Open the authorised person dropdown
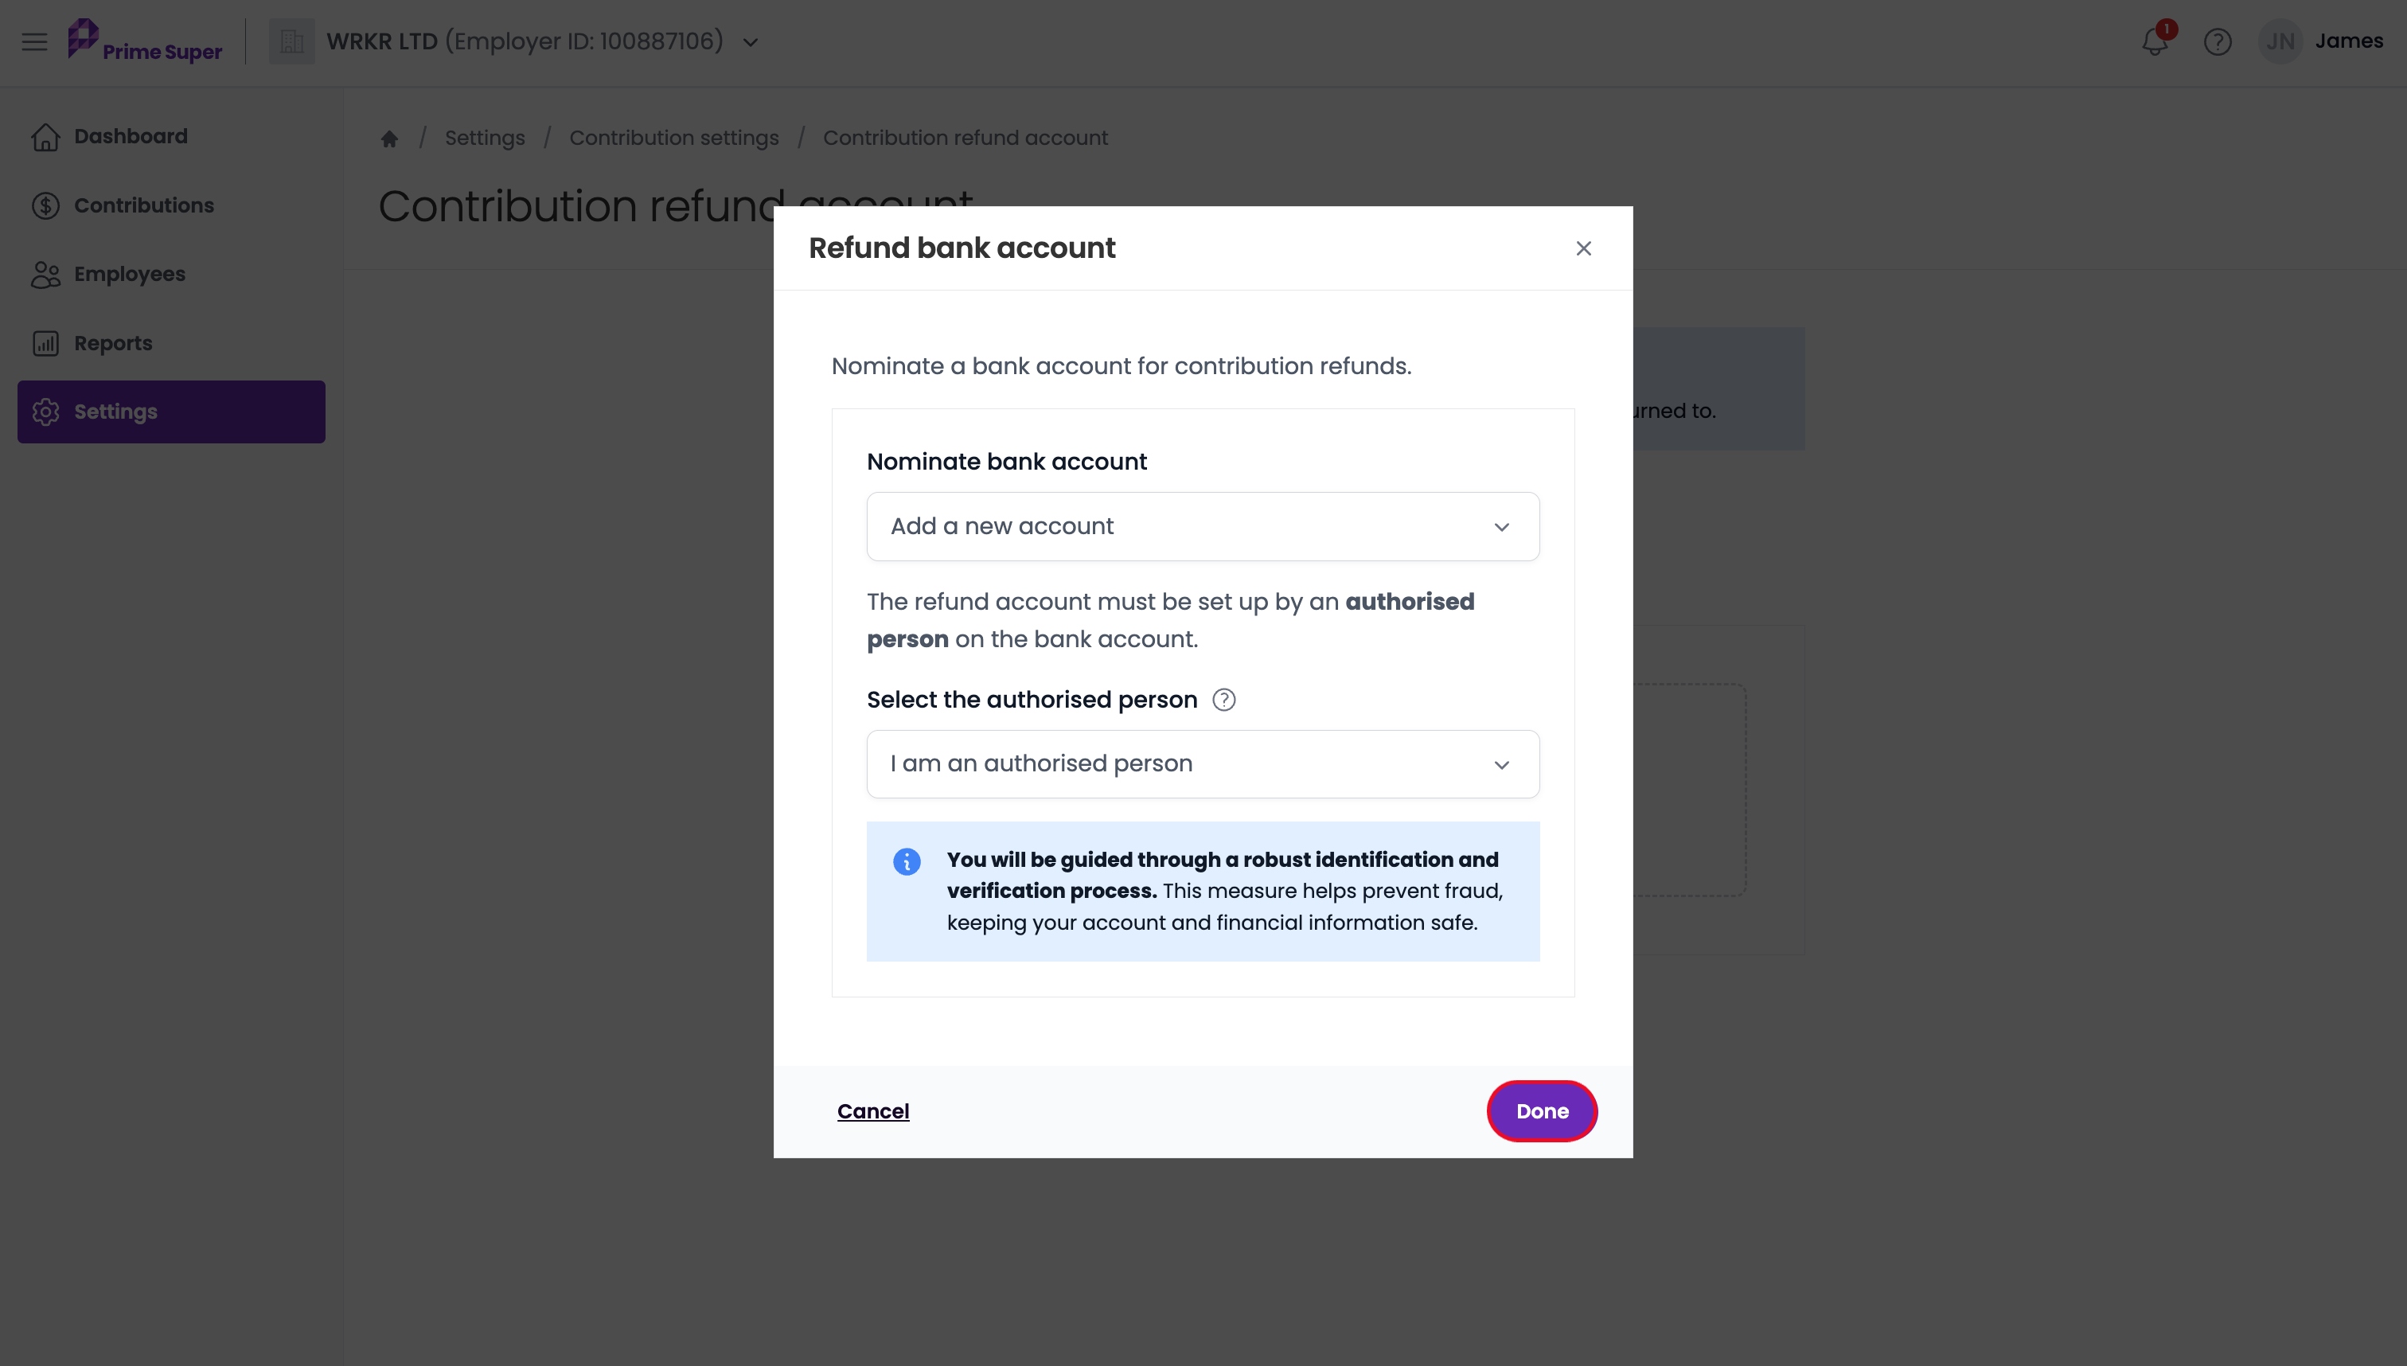The image size is (2407, 1366). (x=1203, y=763)
